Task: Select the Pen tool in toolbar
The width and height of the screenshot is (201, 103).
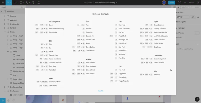Action: (x=27, y=3)
